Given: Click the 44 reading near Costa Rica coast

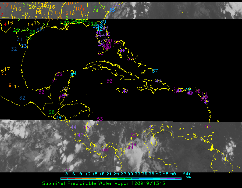Looking at the screenshot, I should click(x=73, y=127).
